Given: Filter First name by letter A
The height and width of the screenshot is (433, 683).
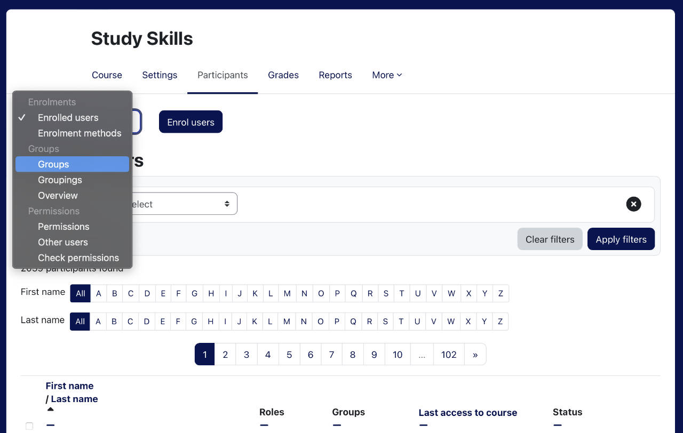Looking at the screenshot, I should tap(99, 293).
